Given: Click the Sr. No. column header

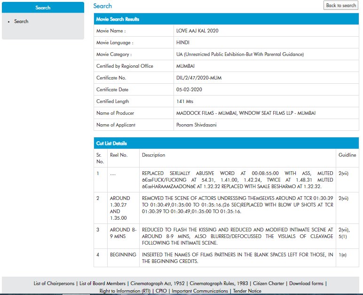Looking at the screenshot, I should click(100, 158).
